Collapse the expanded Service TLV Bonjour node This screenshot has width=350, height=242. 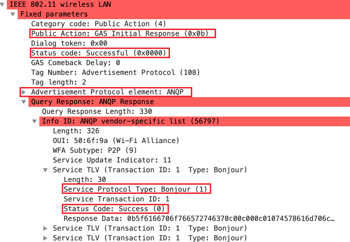(x=46, y=170)
